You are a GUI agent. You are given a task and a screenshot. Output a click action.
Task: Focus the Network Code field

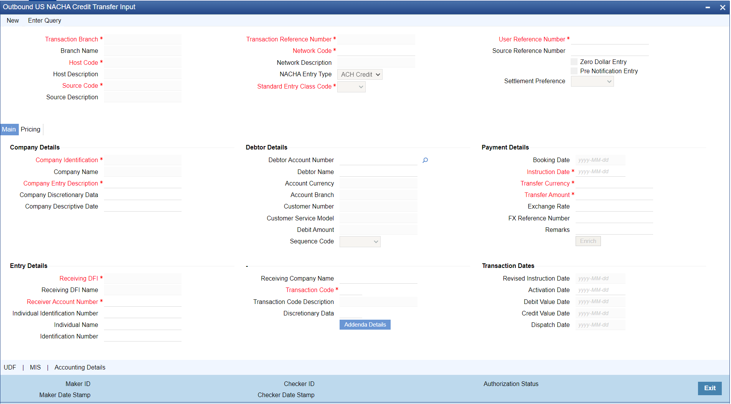(376, 51)
